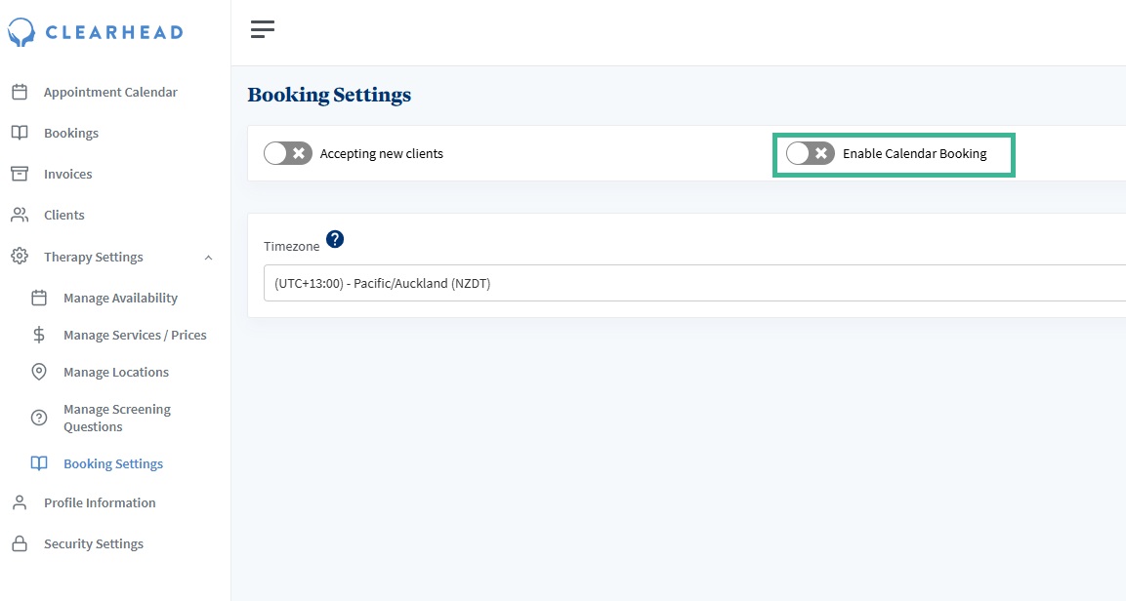Click the Booking Settings book icon
Image resolution: width=1126 pixels, height=601 pixels.
39,463
